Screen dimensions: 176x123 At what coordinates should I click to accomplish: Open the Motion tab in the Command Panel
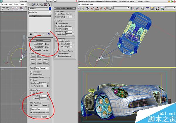click(x=42, y=5)
